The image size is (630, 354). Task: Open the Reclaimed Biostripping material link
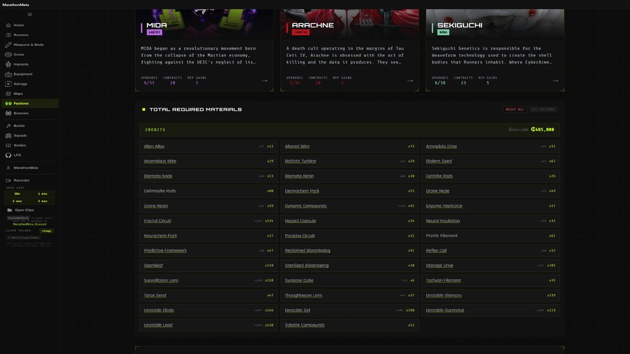tap(307, 251)
